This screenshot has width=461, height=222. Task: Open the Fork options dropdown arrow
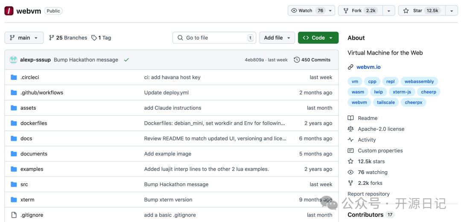pyautogui.click(x=389, y=11)
